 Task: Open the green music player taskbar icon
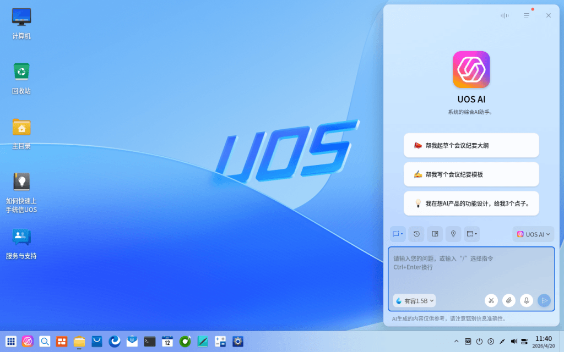pos(185,341)
